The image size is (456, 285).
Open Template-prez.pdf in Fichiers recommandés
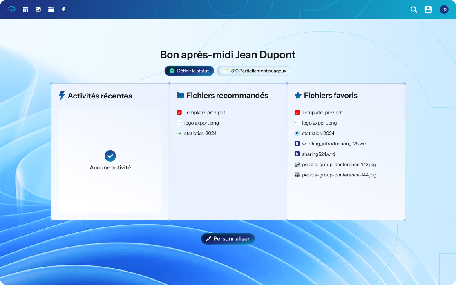[201, 112]
